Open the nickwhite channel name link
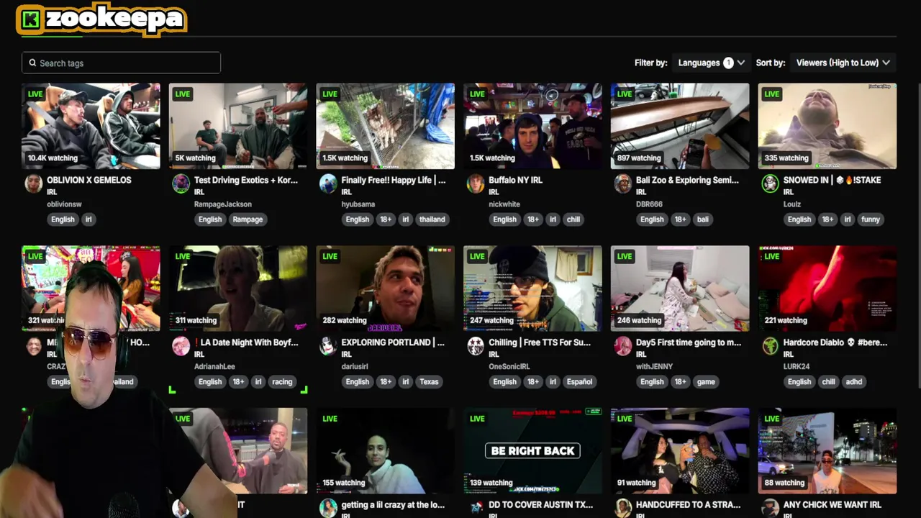The height and width of the screenshot is (518, 921). [504, 204]
